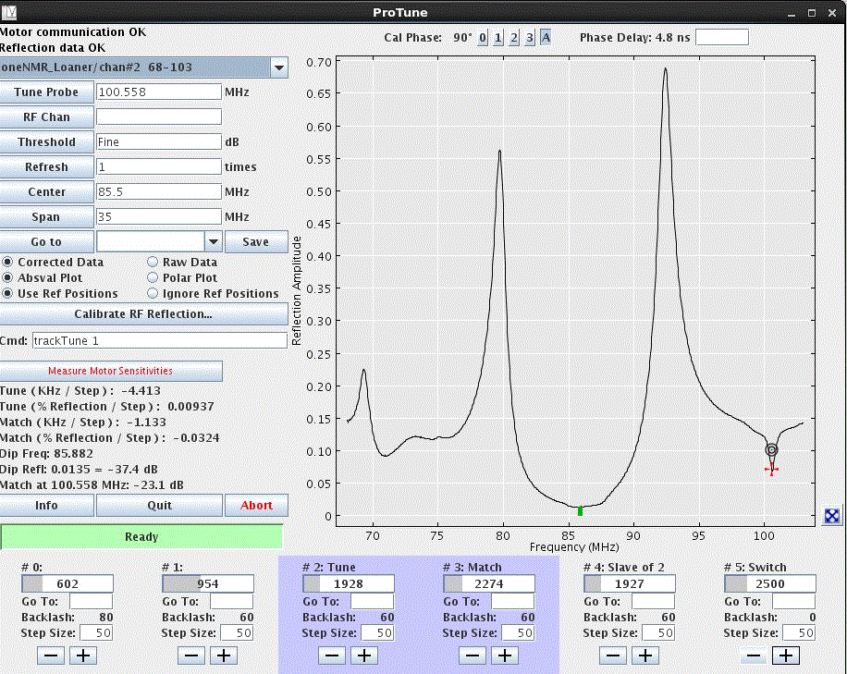Click the target marker at 100.5 MHz
This screenshot has height=674, width=847.
click(771, 450)
